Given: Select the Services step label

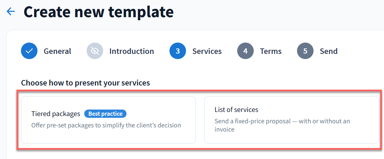Looking at the screenshot, I should point(207,51).
